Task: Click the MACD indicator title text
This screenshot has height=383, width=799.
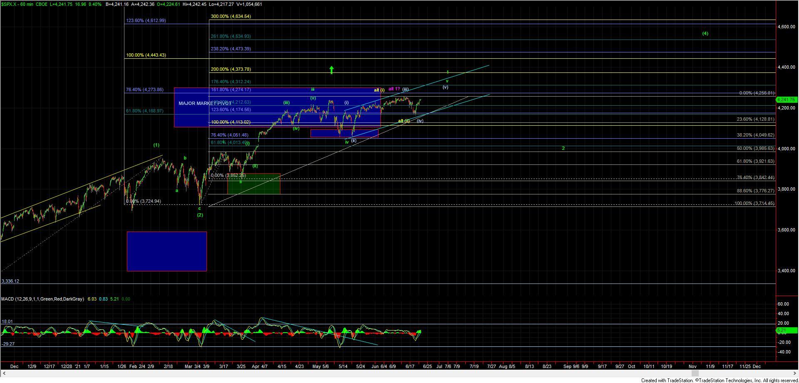Action: click(42, 299)
